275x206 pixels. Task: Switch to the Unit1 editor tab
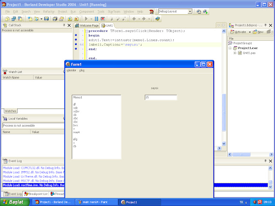[x=107, y=26]
